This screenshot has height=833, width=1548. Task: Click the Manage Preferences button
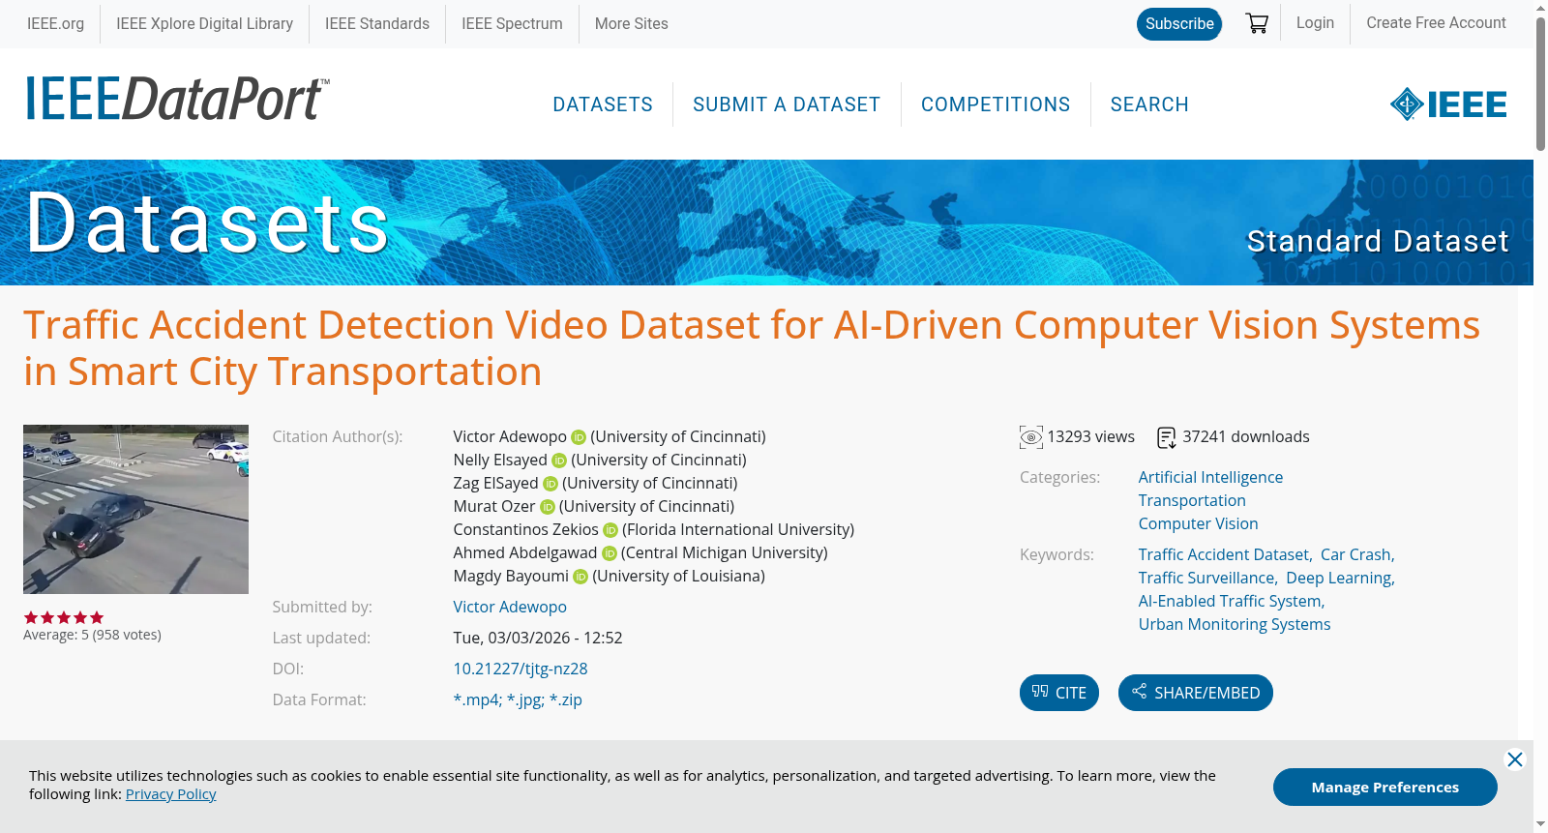tap(1385, 788)
